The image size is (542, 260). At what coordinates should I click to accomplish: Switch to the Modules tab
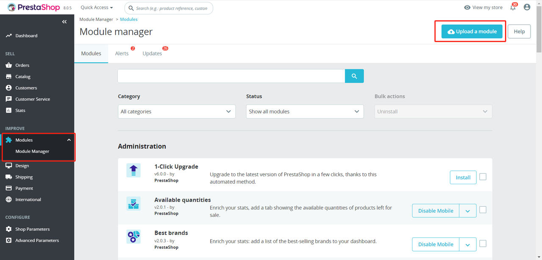91,53
